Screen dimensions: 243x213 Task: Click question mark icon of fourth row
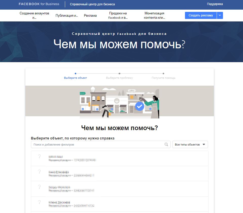tap(39, 202)
